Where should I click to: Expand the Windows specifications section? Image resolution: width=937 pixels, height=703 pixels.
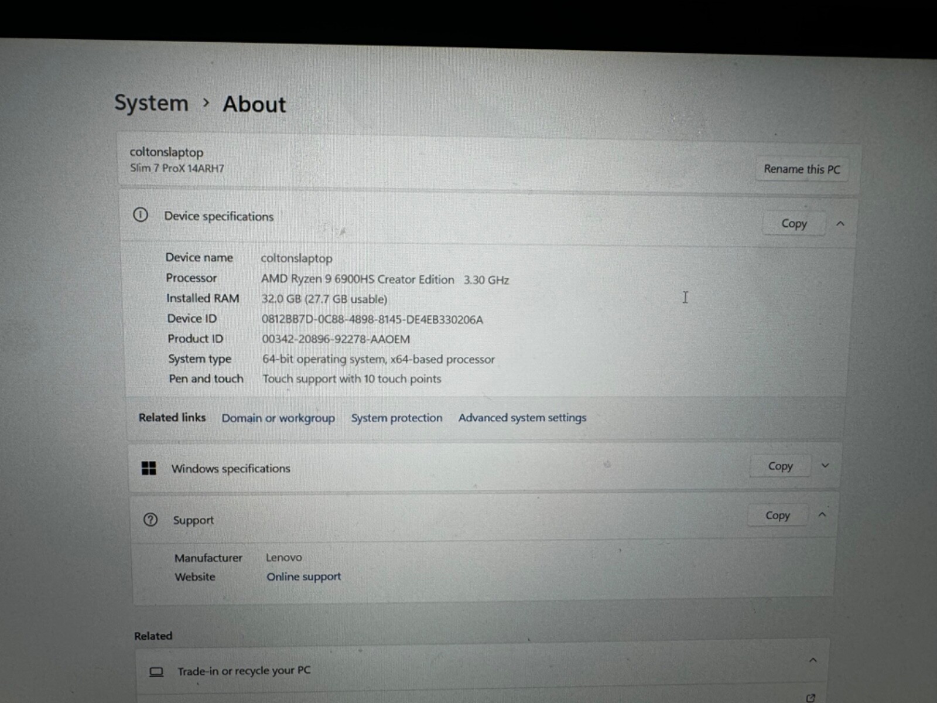[825, 466]
